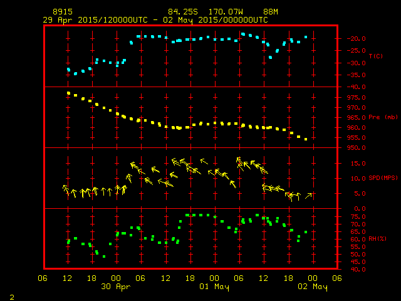
Task: Click the first yellow pressure point above 975
Action: coord(68,93)
